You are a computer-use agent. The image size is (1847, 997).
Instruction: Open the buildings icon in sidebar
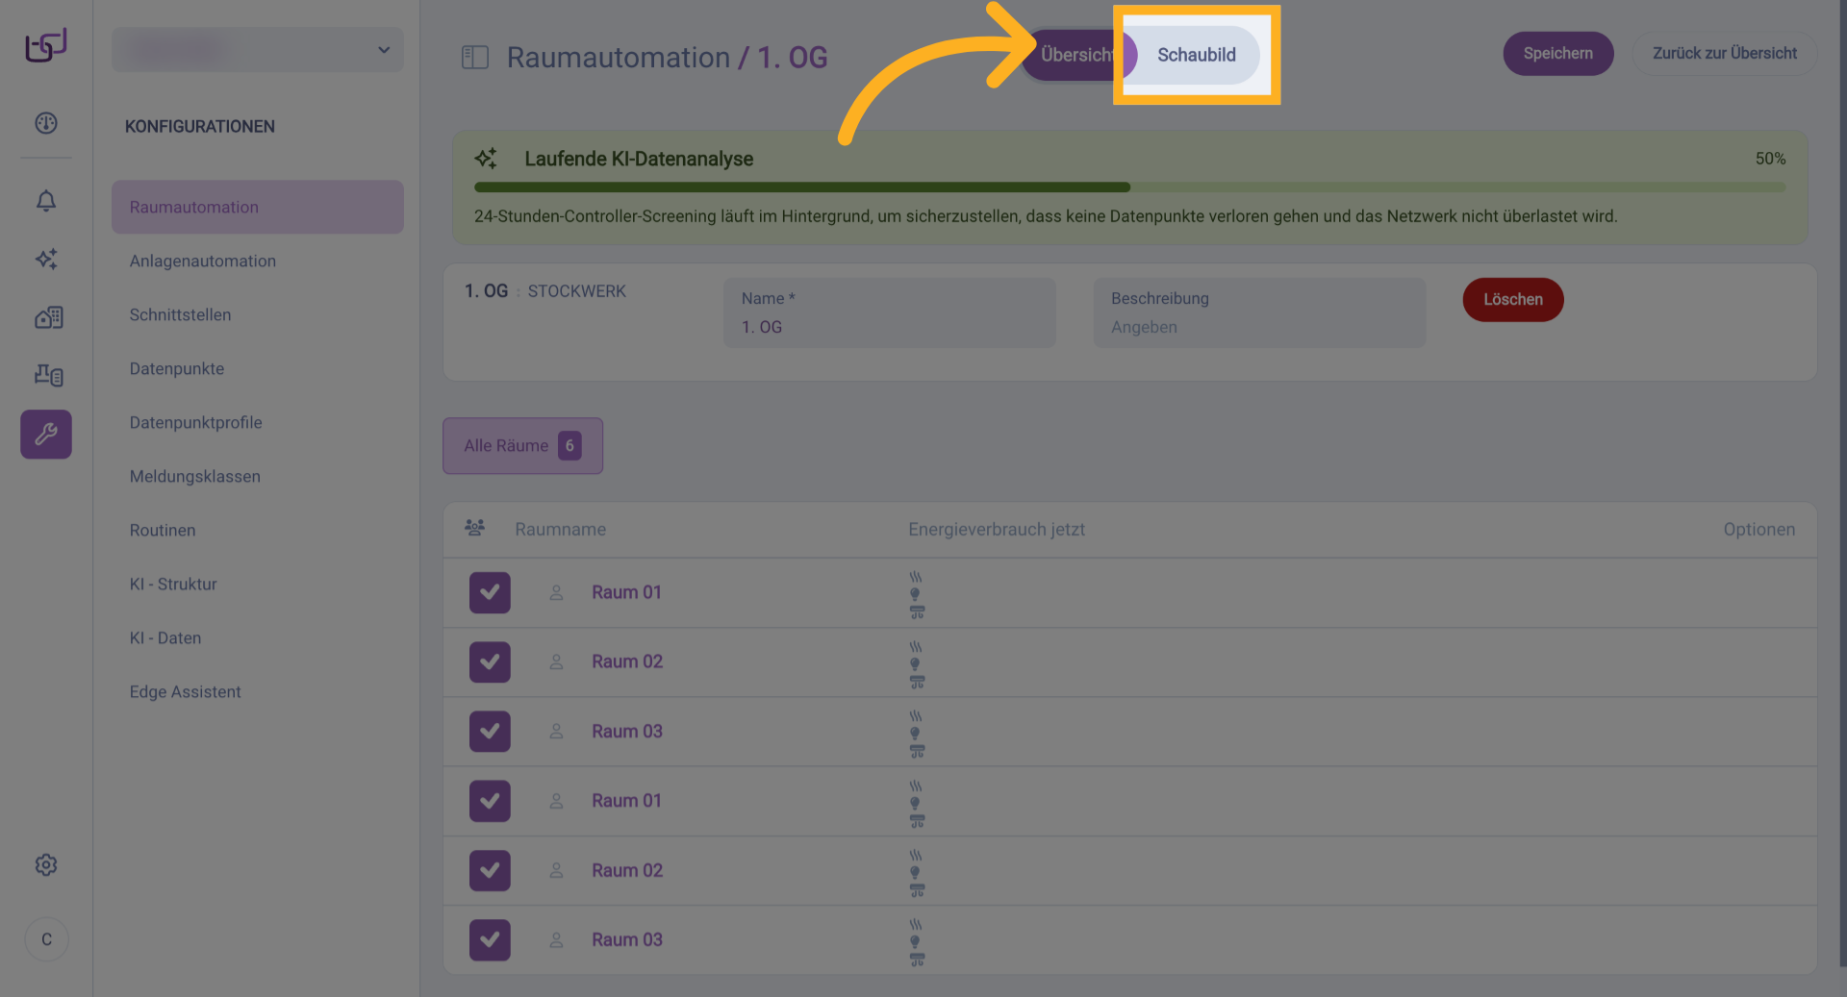pyautogui.click(x=48, y=317)
